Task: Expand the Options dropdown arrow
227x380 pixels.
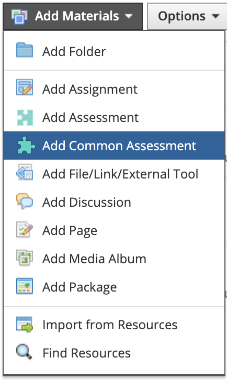Action: pos(215,16)
